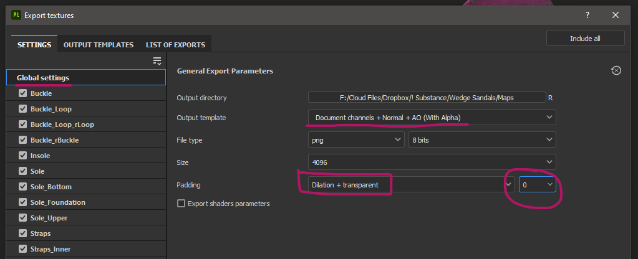Open the texture set list filter icon

point(157,60)
